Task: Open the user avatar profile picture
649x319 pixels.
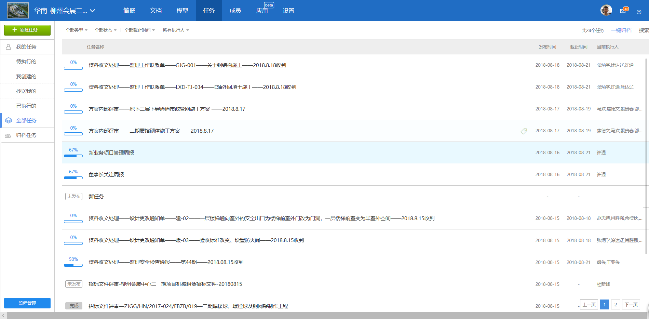Action: [x=606, y=10]
